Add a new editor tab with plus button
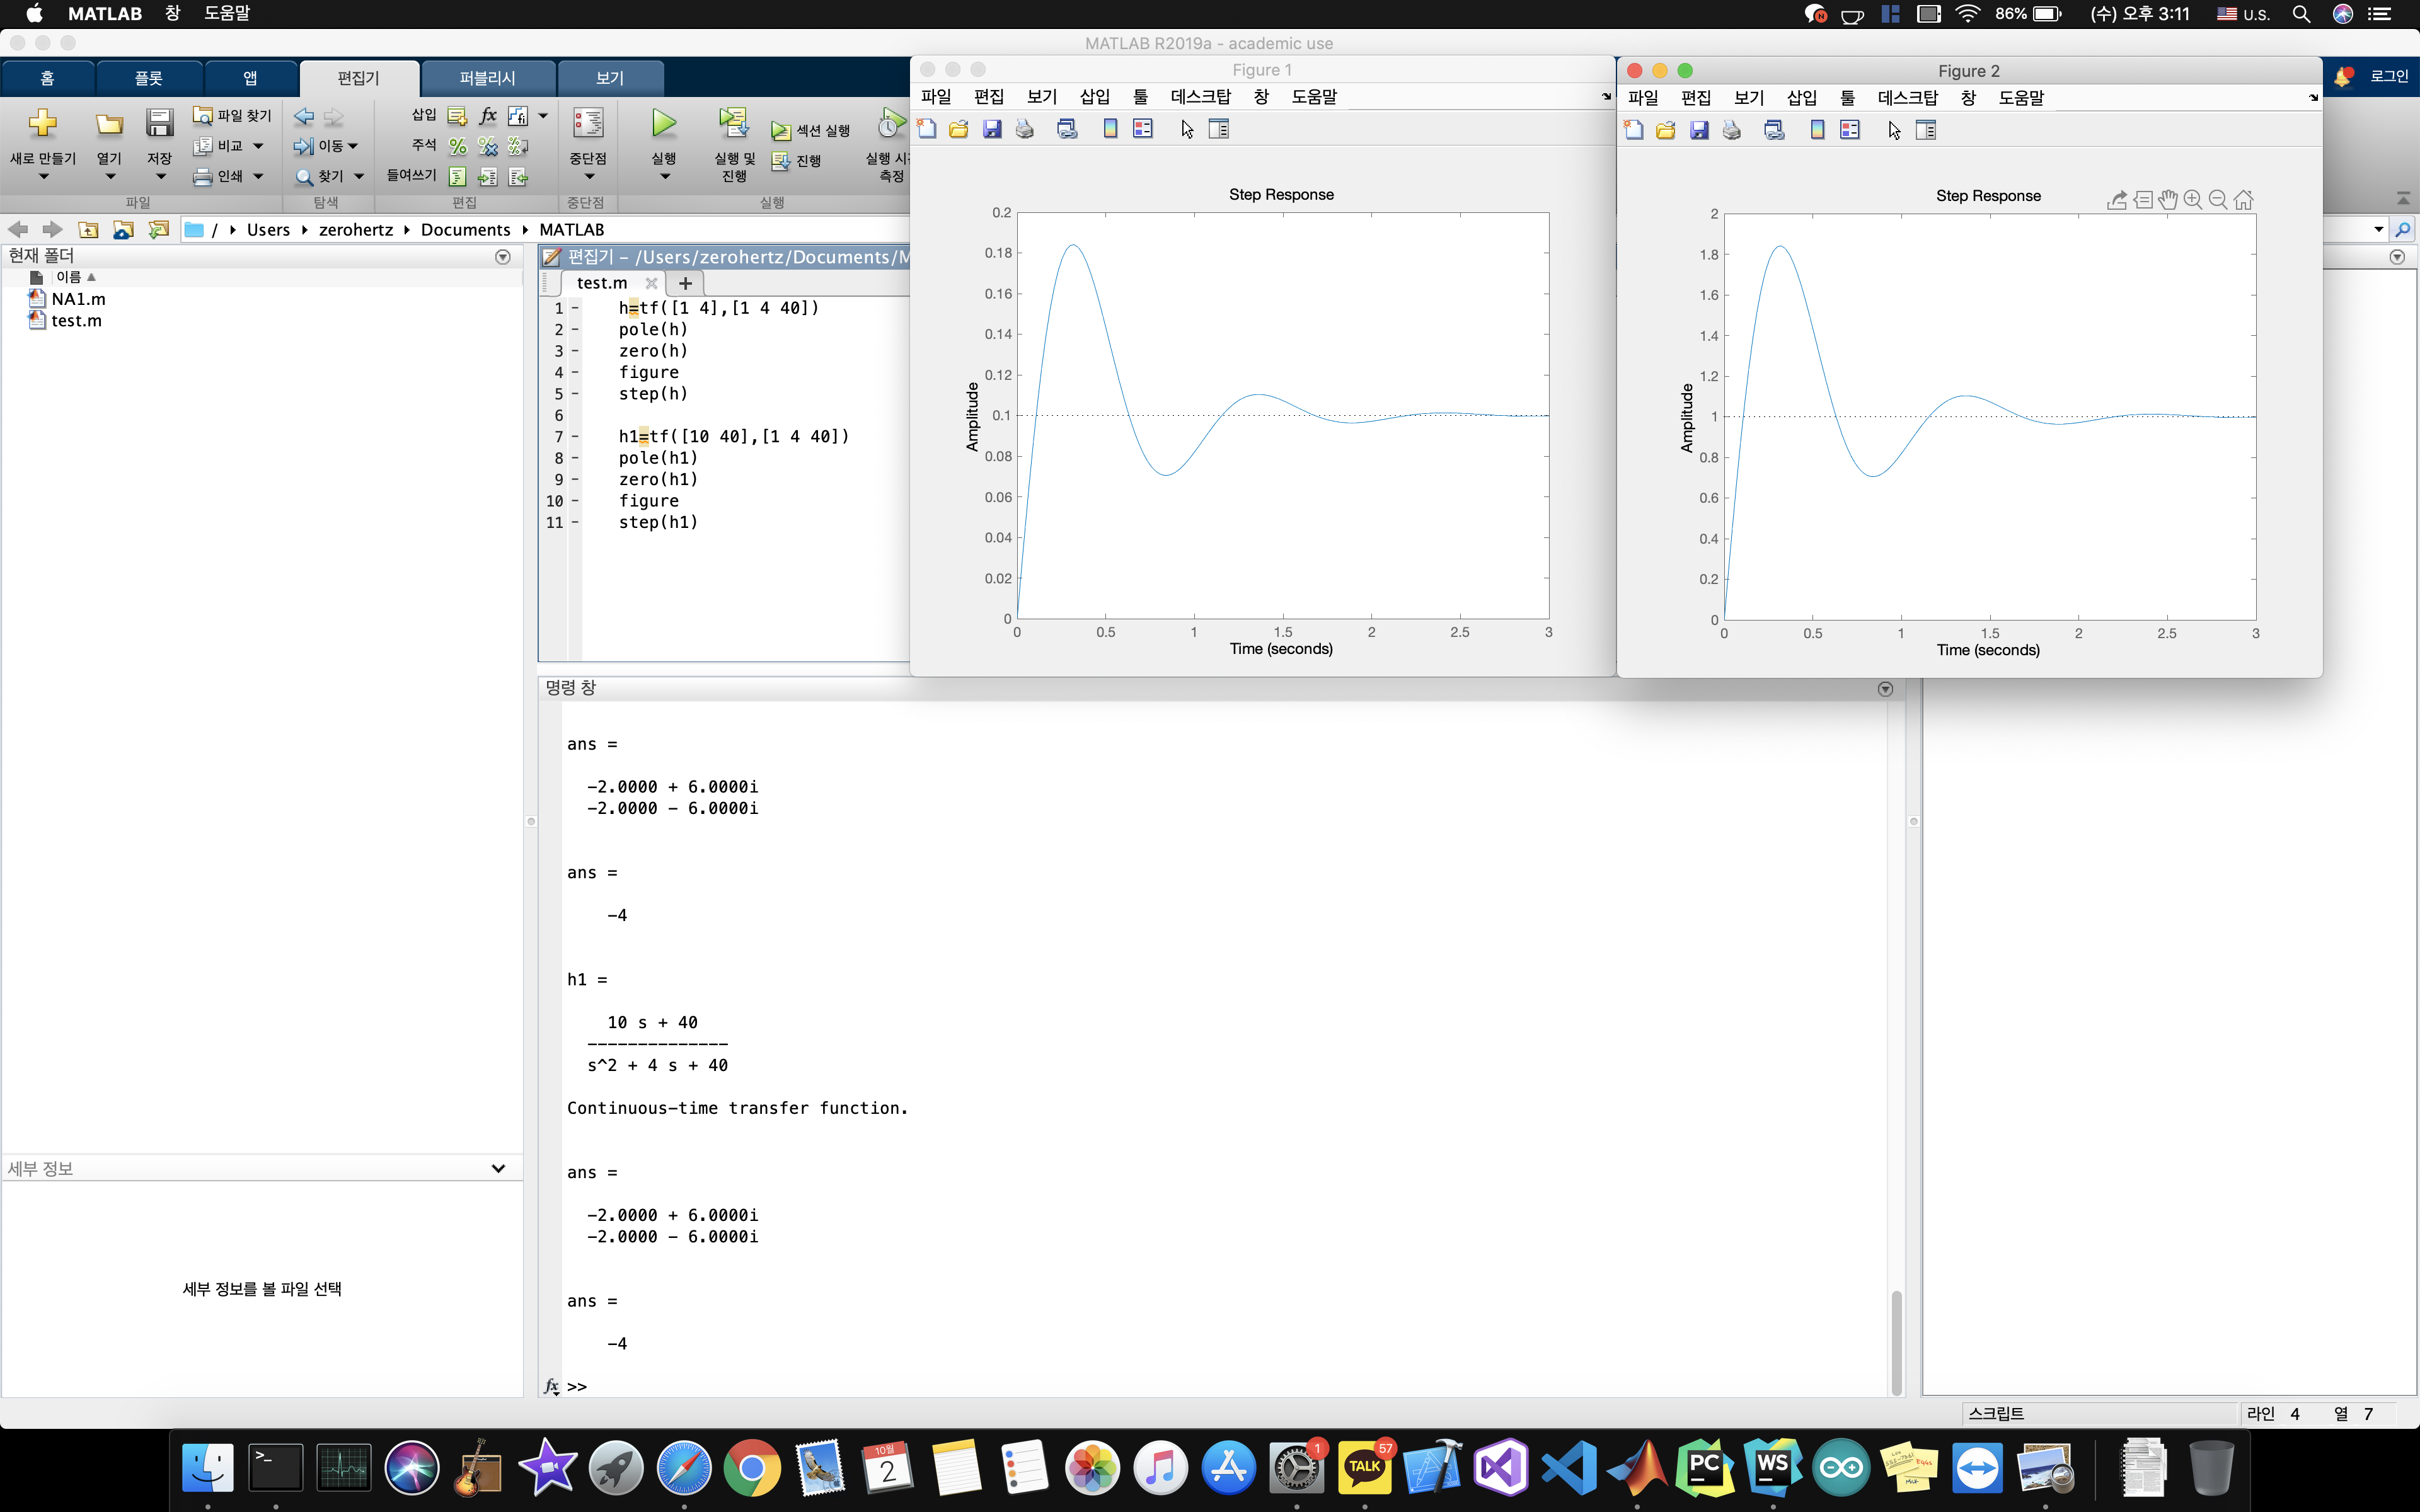This screenshot has height=1512, width=2420. [685, 284]
